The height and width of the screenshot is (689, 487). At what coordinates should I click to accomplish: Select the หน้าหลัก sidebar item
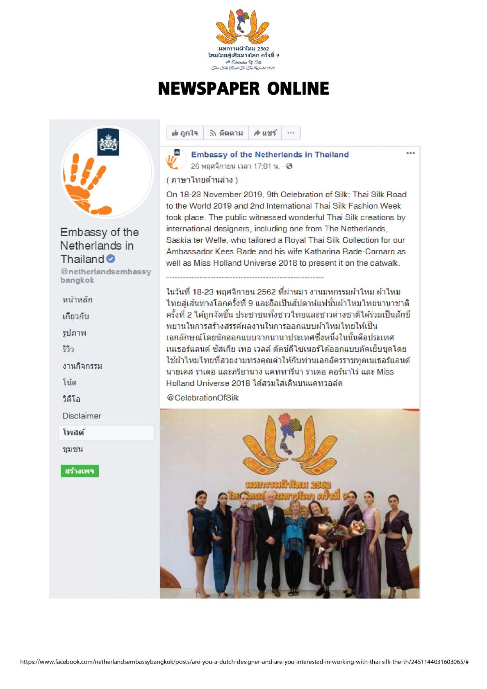click(77, 299)
